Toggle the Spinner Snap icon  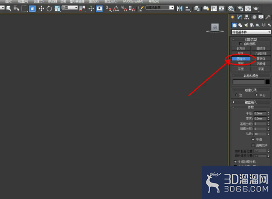[x=132, y=8]
